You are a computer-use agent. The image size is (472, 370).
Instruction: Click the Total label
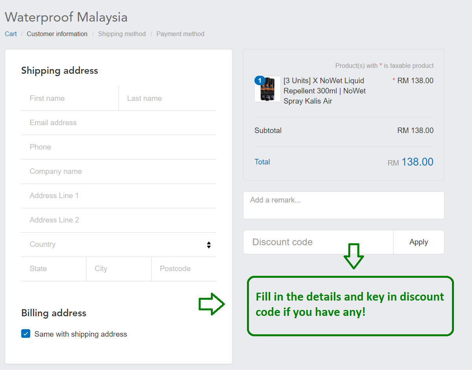click(x=262, y=162)
